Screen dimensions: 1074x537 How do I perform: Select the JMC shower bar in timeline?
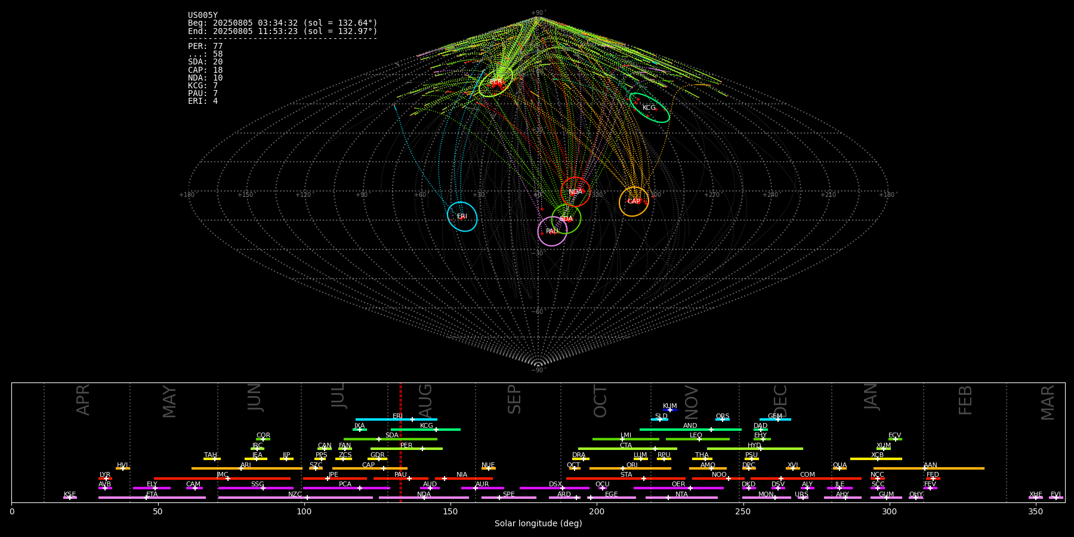coord(222,479)
